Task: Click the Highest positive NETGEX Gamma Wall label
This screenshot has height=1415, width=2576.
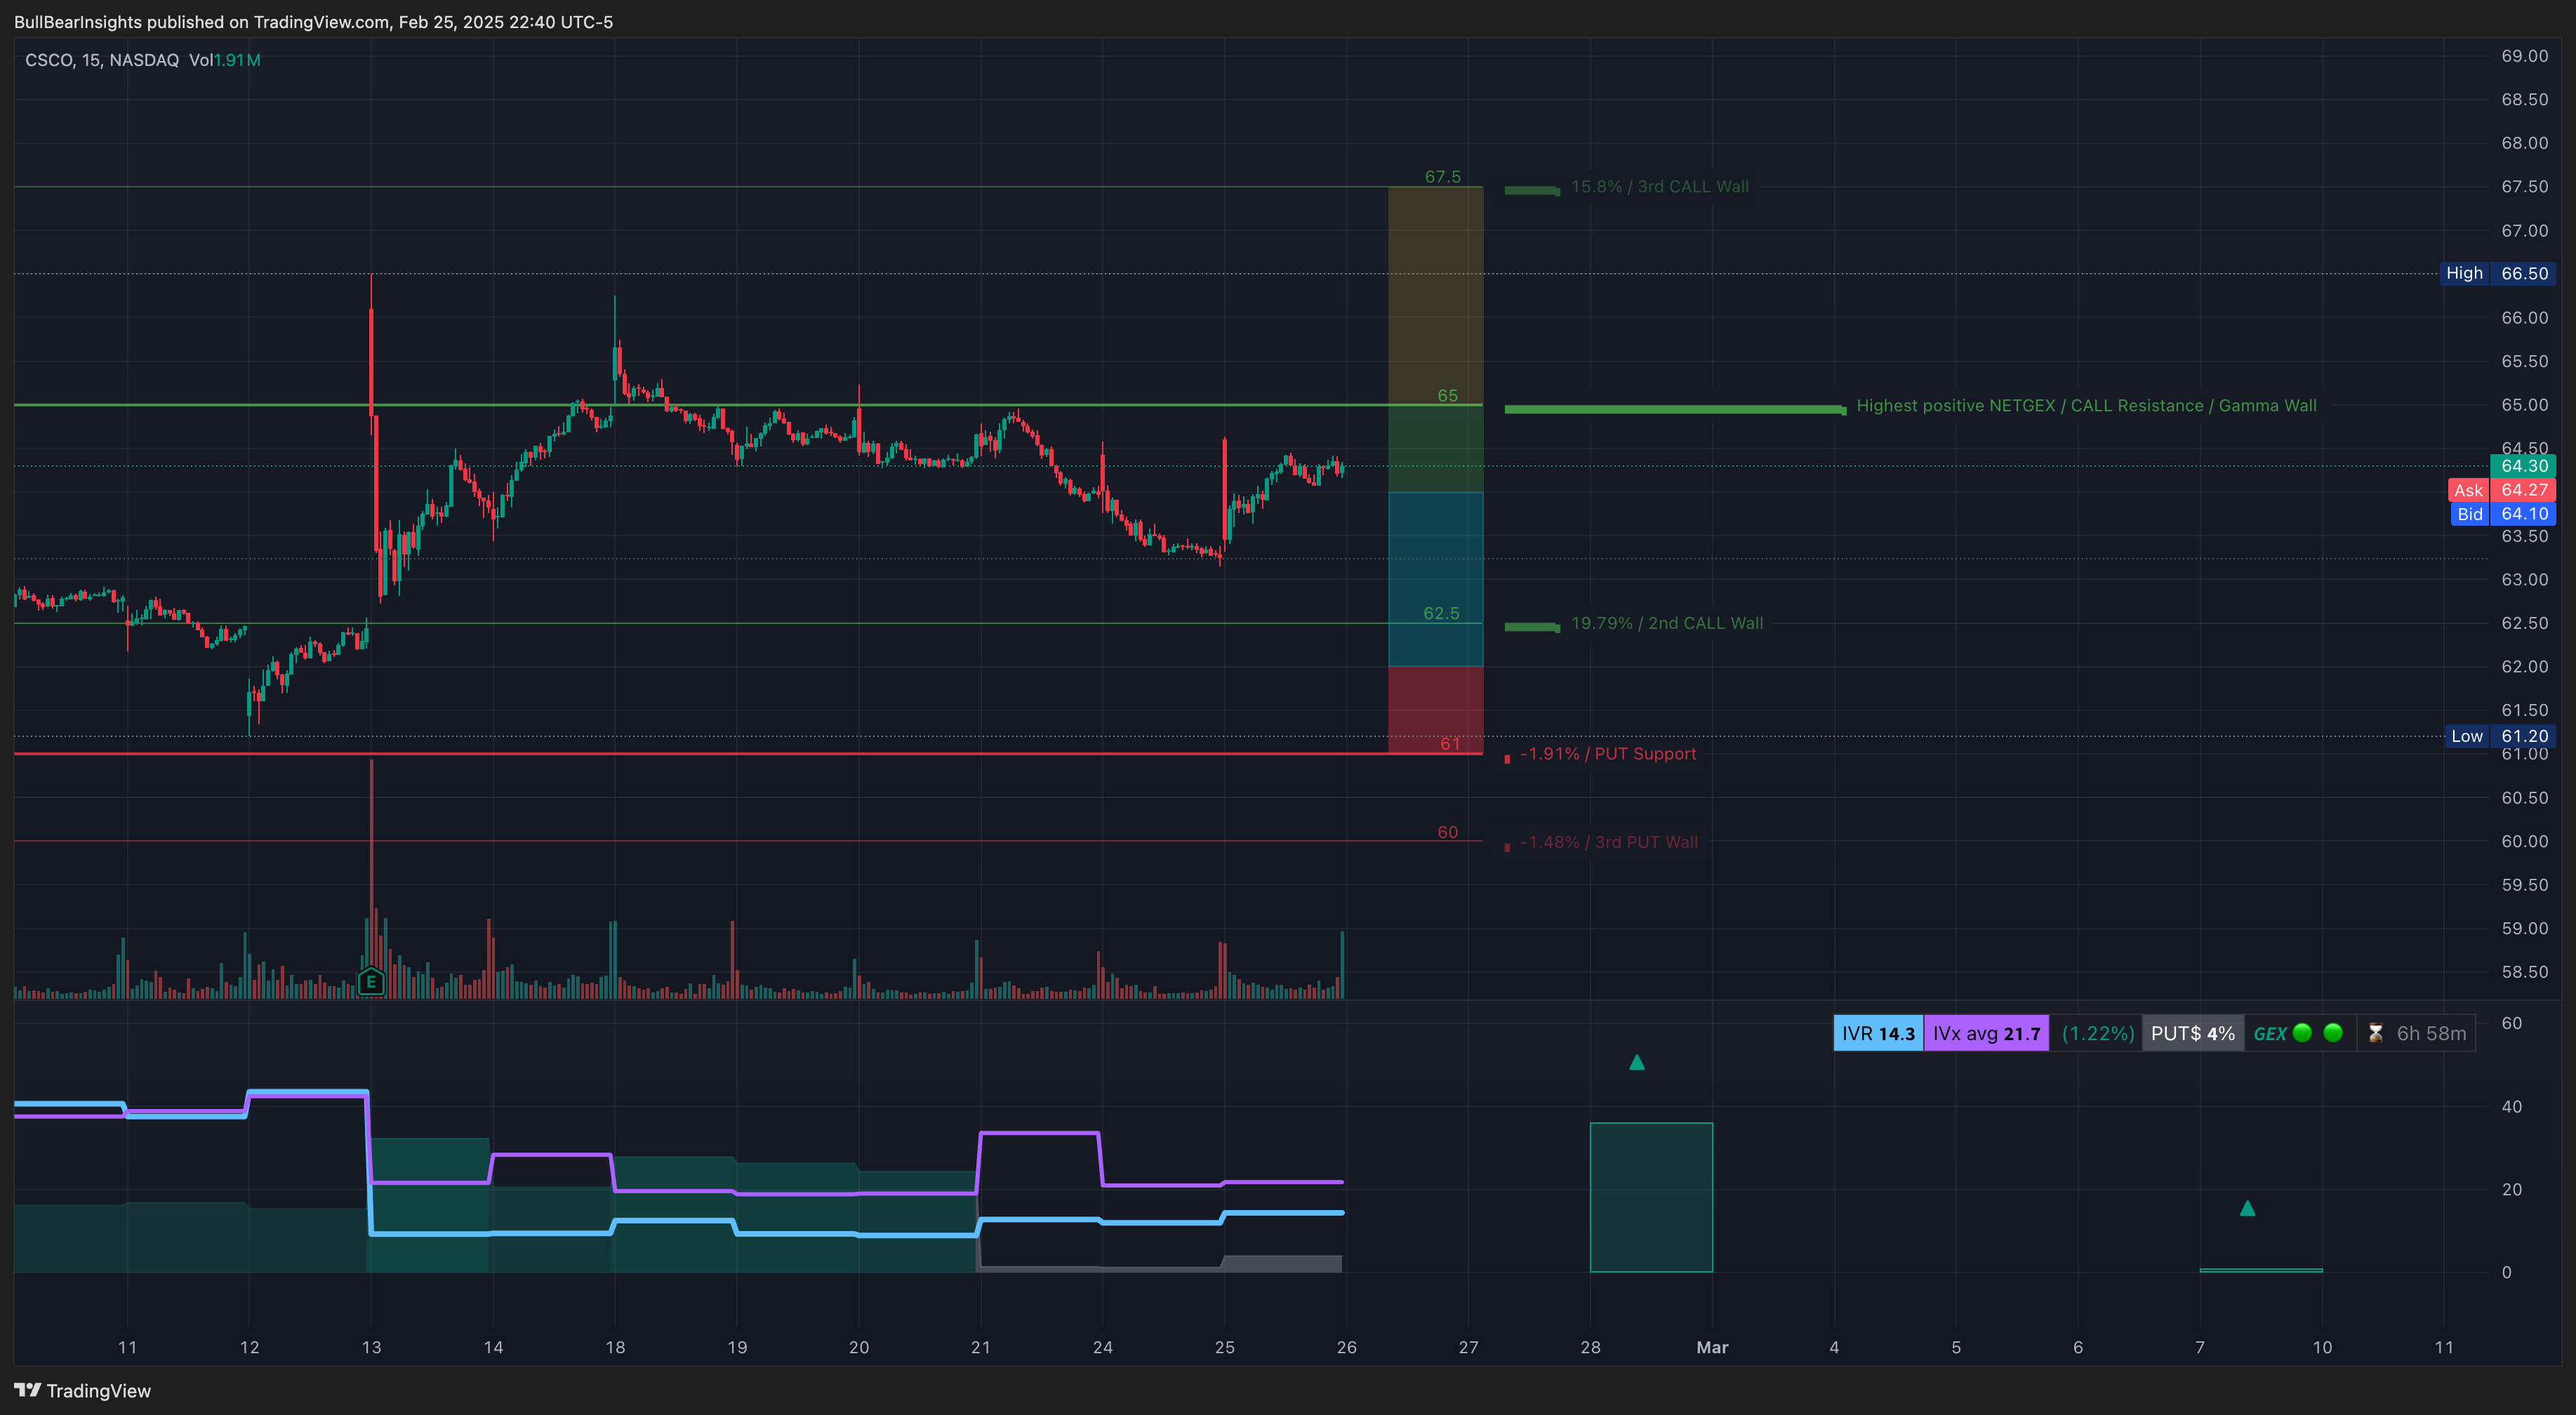Action: (x=2086, y=406)
